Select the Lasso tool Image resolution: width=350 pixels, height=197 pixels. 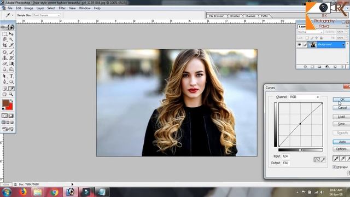(x=5, y=39)
